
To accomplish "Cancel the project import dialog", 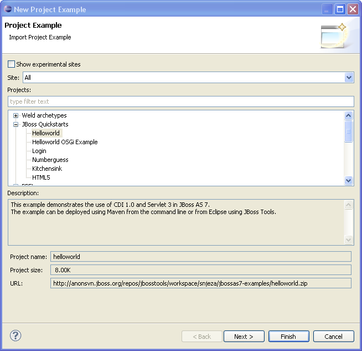I will pos(333,337).
